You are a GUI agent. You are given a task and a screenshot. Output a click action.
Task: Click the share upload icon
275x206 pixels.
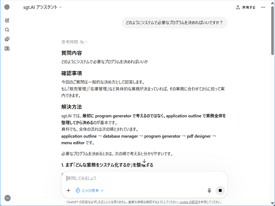click(238, 7)
